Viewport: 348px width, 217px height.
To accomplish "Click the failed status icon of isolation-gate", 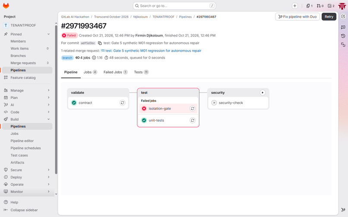I will [x=144, y=108].
